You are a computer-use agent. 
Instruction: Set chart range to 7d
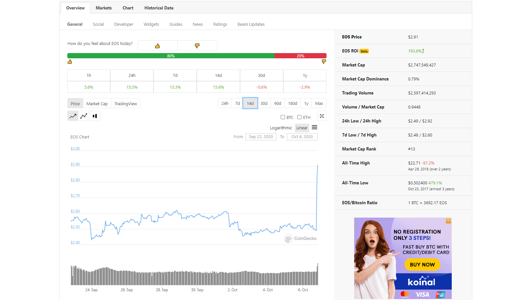click(237, 103)
